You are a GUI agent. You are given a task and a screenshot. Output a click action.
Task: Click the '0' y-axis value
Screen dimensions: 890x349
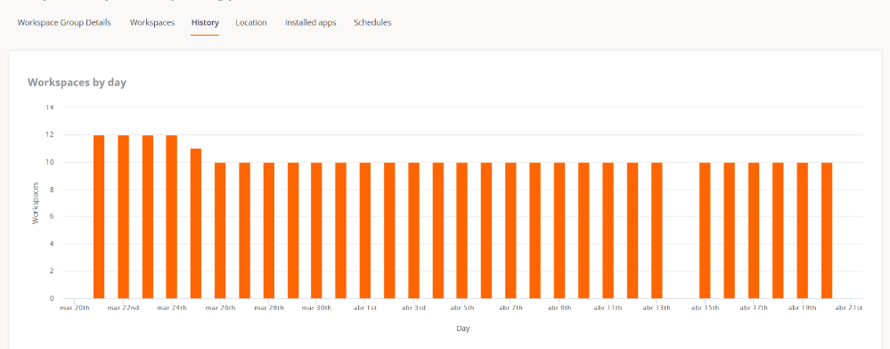(x=51, y=298)
